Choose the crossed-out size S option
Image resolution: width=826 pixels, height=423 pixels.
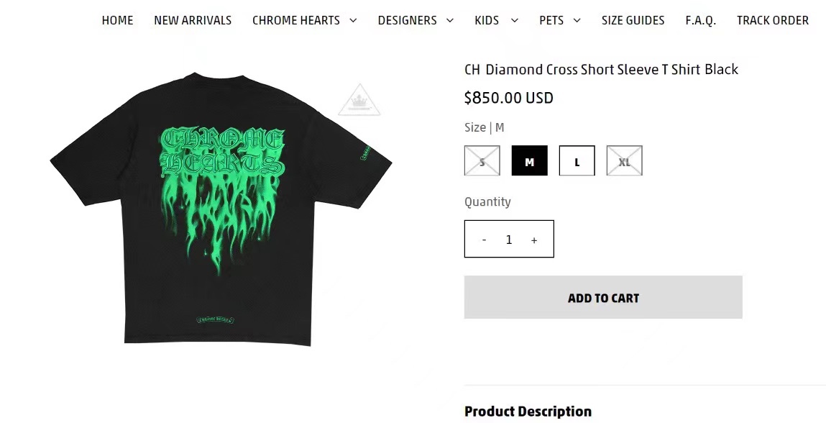[x=482, y=160]
